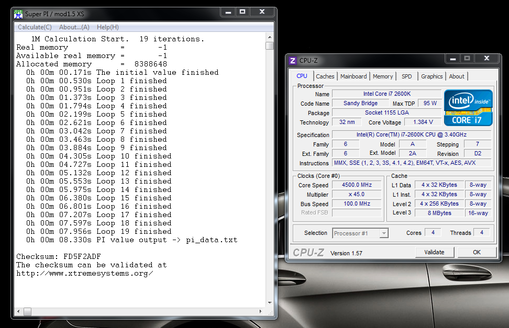Click the 'The initial value finished' line

coord(123,72)
